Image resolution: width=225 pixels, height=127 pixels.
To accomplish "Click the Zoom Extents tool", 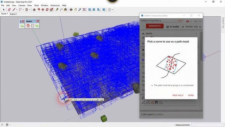I will click(84, 10).
